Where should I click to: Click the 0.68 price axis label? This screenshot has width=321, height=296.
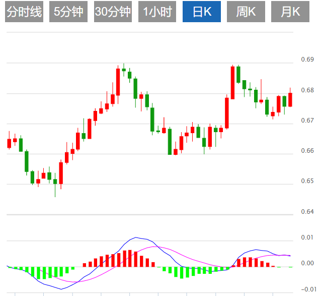pyautogui.click(x=307, y=90)
